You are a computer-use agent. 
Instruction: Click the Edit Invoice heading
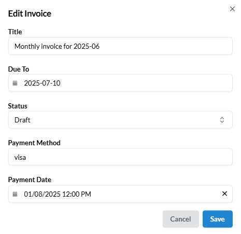pos(30,13)
